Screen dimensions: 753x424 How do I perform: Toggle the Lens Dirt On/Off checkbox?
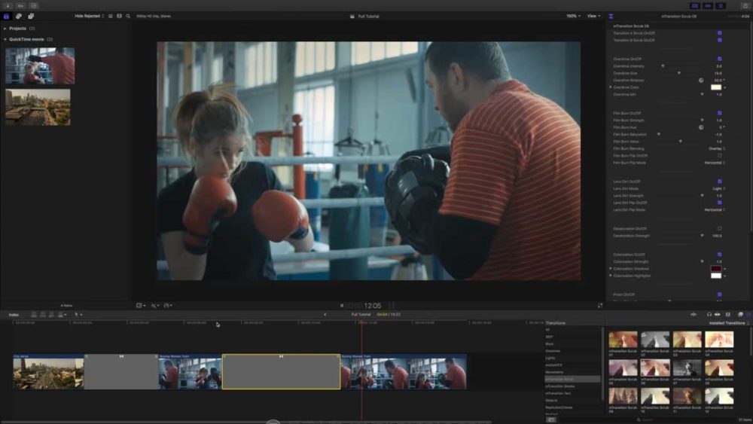[x=719, y=181]
